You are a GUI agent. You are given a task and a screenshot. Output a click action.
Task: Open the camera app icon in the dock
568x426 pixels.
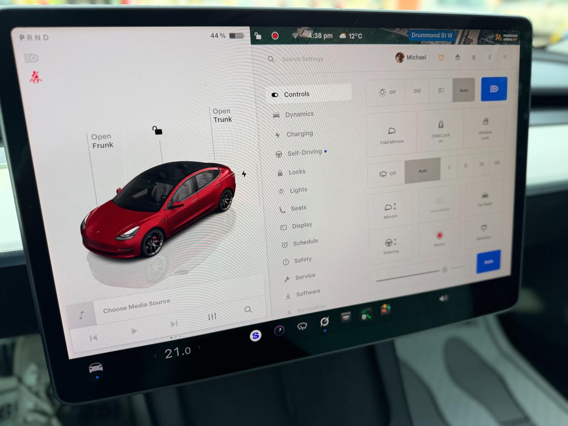coord(279,331)
